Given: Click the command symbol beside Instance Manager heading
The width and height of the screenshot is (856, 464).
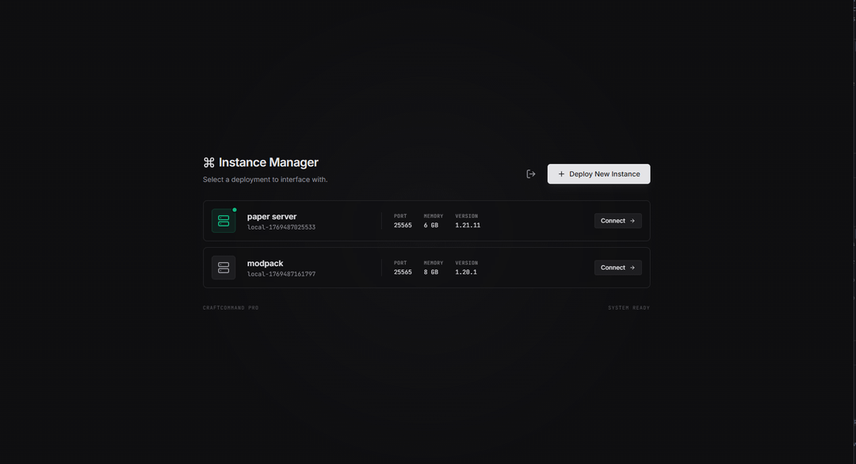Looking at the screenshot, I should [208, 162].
